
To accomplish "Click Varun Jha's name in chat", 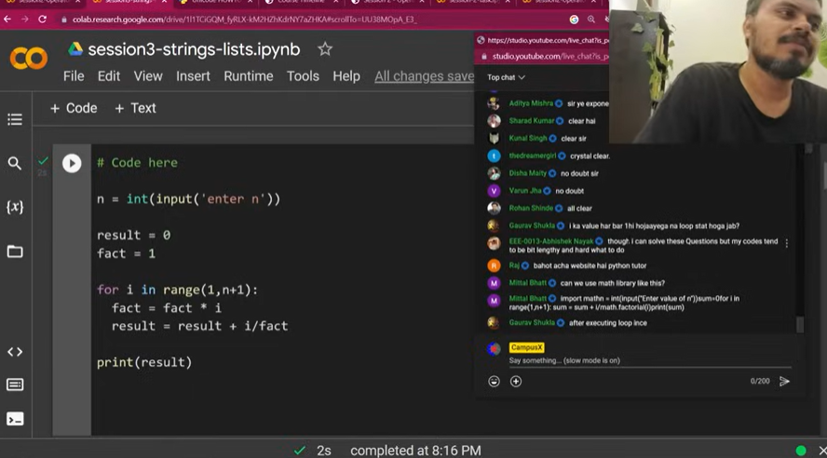I will (x=525, y=190).
